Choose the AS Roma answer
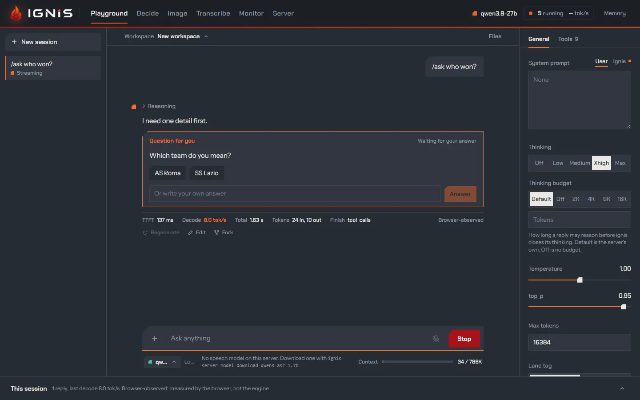This screenshot has height=400, width=640. point(168,173)
